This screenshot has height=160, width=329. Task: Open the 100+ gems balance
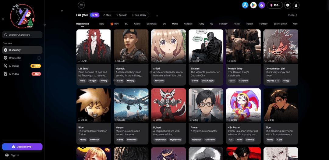[274, 5]
